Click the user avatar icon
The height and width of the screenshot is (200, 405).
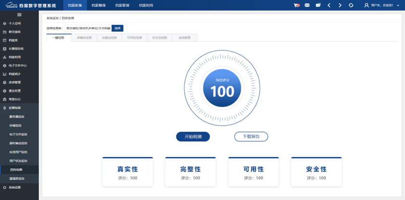(367, 5)
